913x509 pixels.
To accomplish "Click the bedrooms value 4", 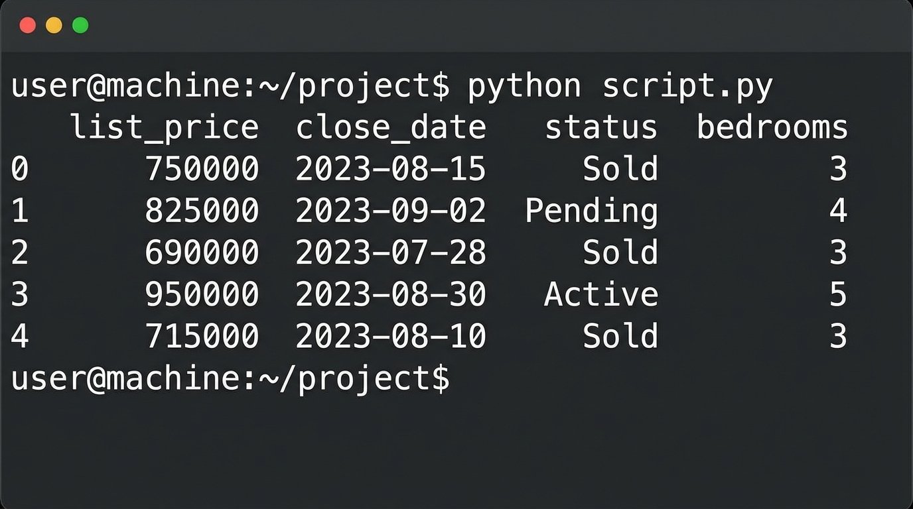I will click(x=838, y=211).
